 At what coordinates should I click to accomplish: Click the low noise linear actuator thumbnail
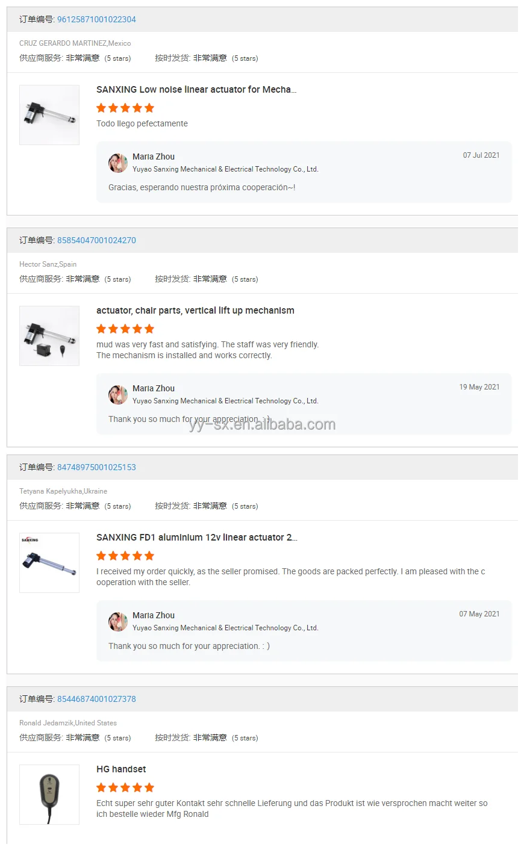pos(49,115)
